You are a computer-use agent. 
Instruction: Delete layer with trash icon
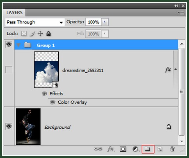(x=172, y=149)
